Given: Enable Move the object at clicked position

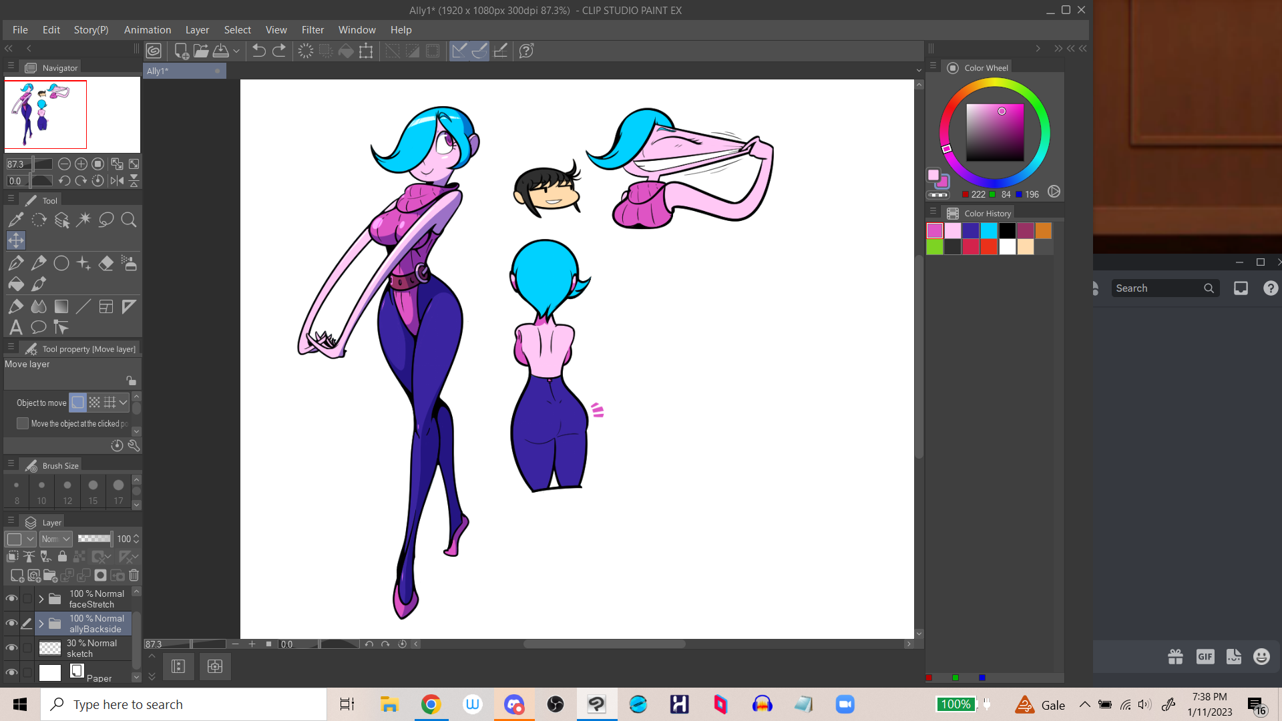Looking at the screenshot, I should coord(23,423).
